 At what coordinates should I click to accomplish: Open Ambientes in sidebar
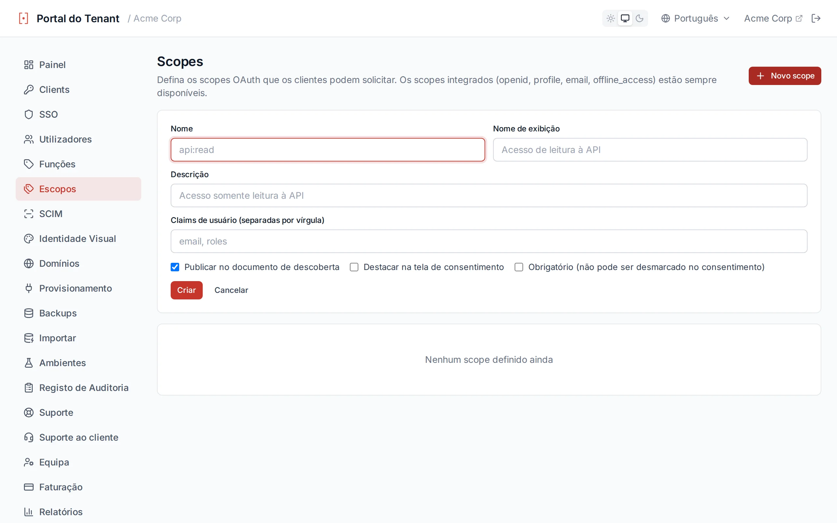click(78, 363)
